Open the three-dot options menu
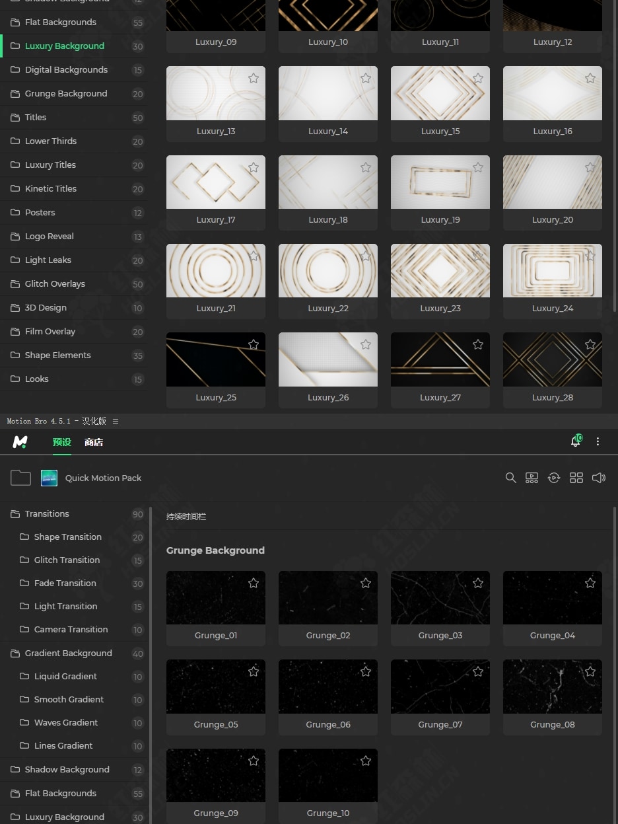The width and height of the screenshot is (618, 824). [x=598, y=441]
